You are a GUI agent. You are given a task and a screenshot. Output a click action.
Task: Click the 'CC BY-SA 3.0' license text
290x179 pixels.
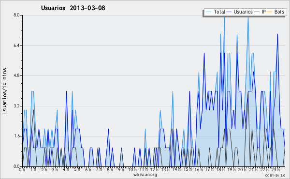[x=275, y=175]
